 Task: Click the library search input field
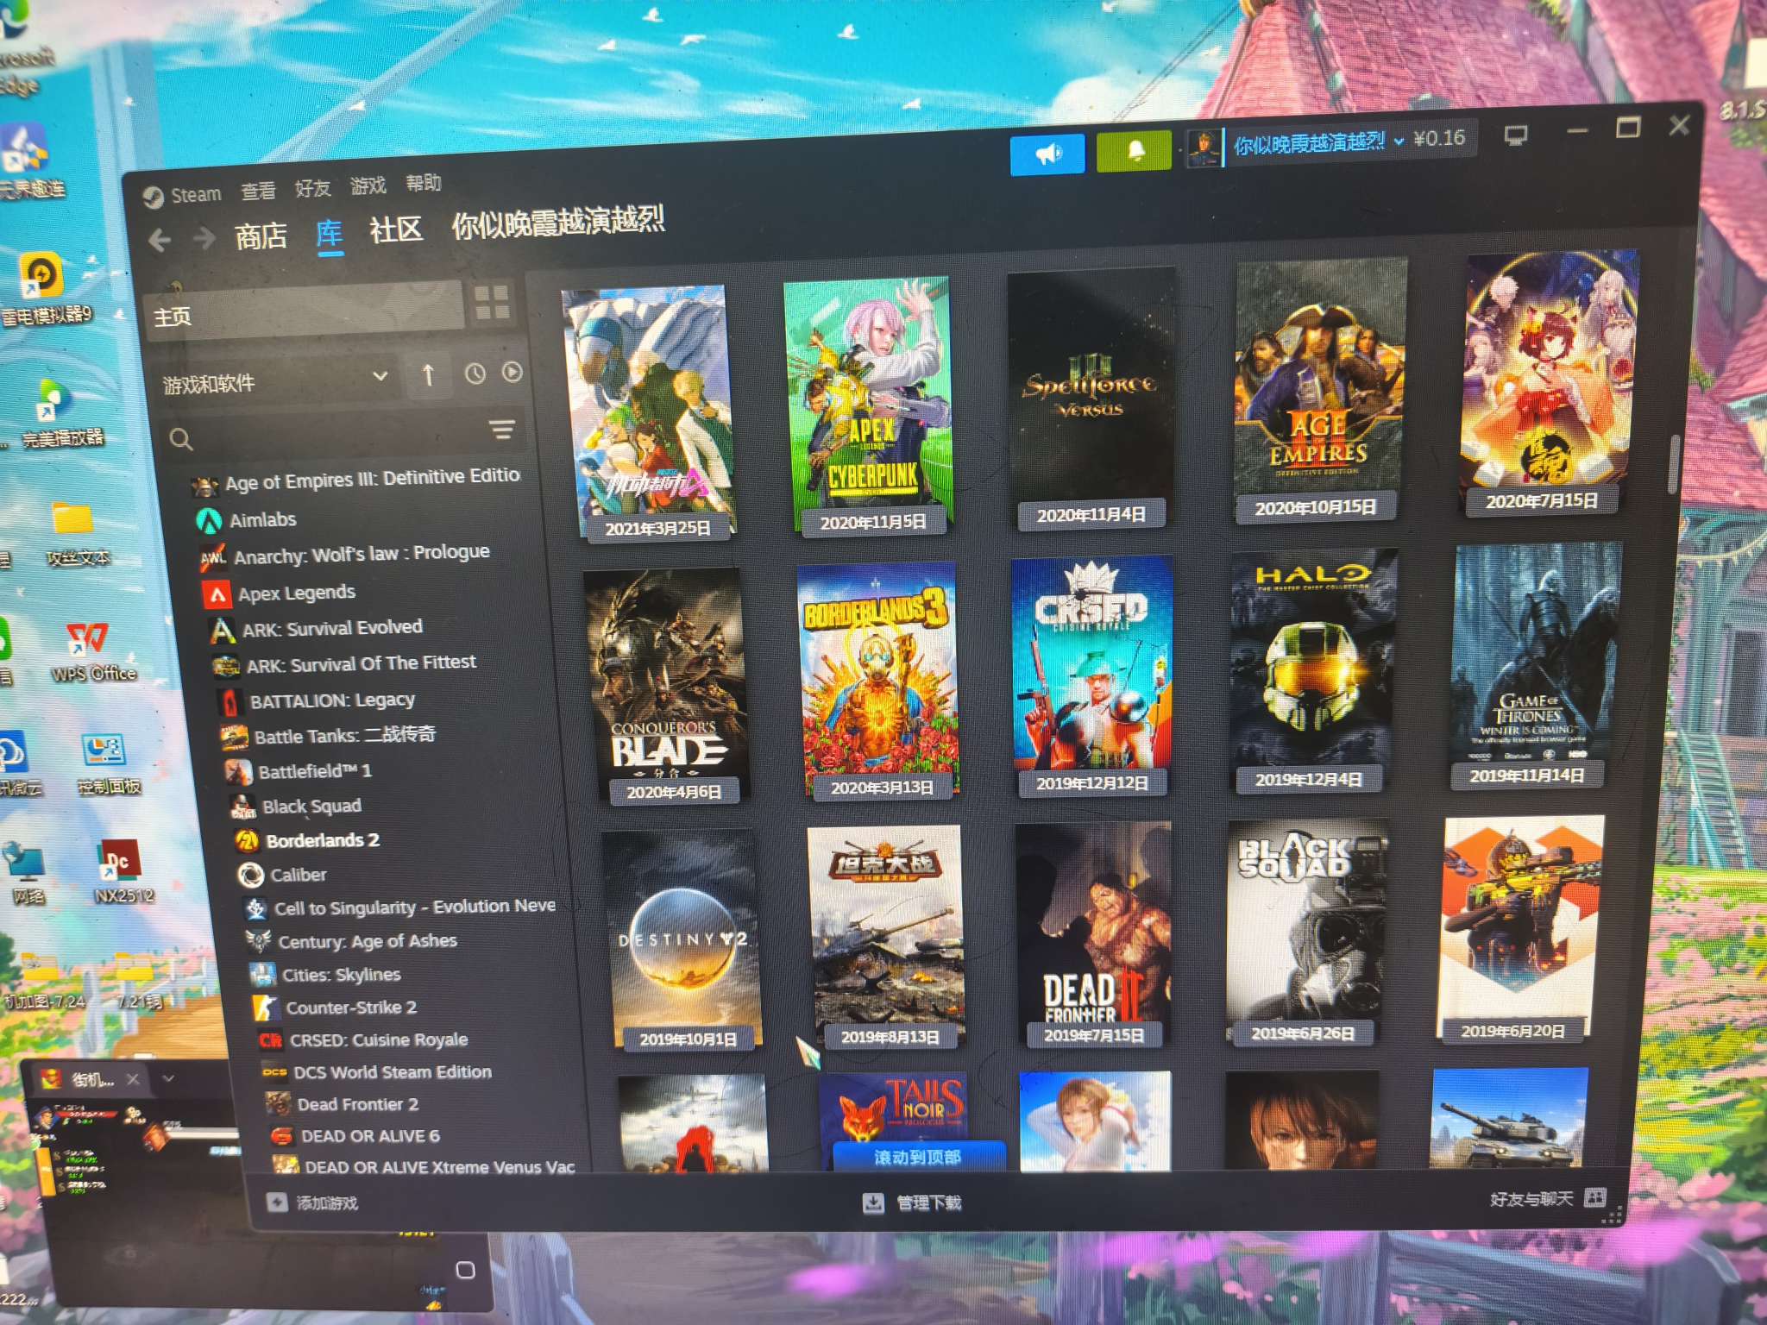[x=341, y=435]
